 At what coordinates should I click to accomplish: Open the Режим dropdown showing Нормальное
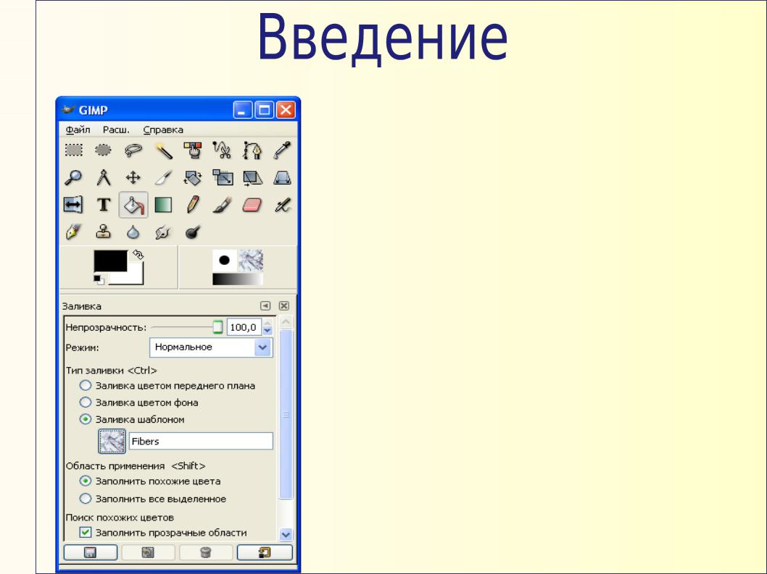click(x=211, y=347)
